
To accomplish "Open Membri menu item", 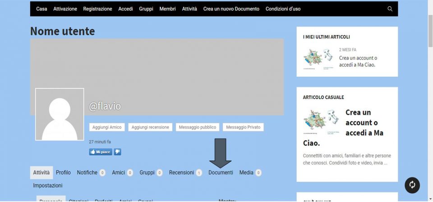I will 167,9.
